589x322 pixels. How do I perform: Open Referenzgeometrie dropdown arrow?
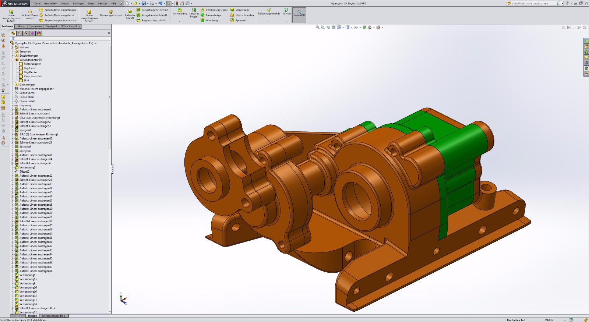(269, 21)
